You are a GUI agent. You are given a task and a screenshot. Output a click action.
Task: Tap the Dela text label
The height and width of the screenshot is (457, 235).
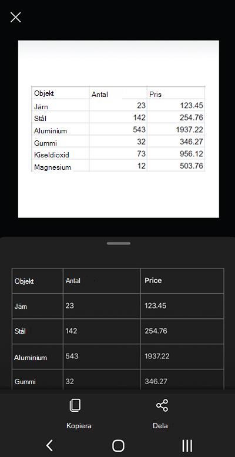160,426
